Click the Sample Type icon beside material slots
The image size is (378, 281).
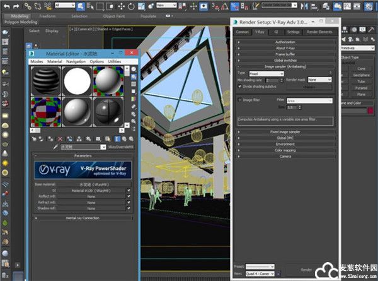[x=134, y=69]
